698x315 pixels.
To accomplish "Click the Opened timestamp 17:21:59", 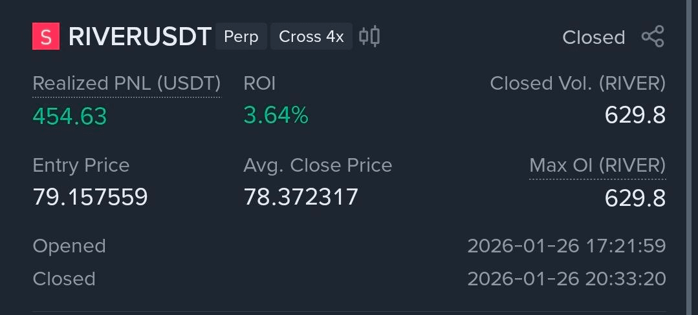I will click(566, 246).
